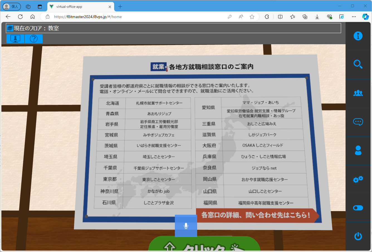
Task: Click かながわ job entry
Action: point(159,191)
